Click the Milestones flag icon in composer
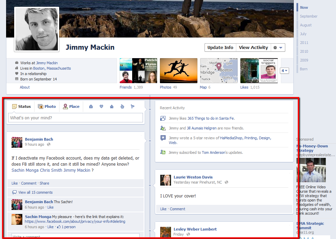 133,106
